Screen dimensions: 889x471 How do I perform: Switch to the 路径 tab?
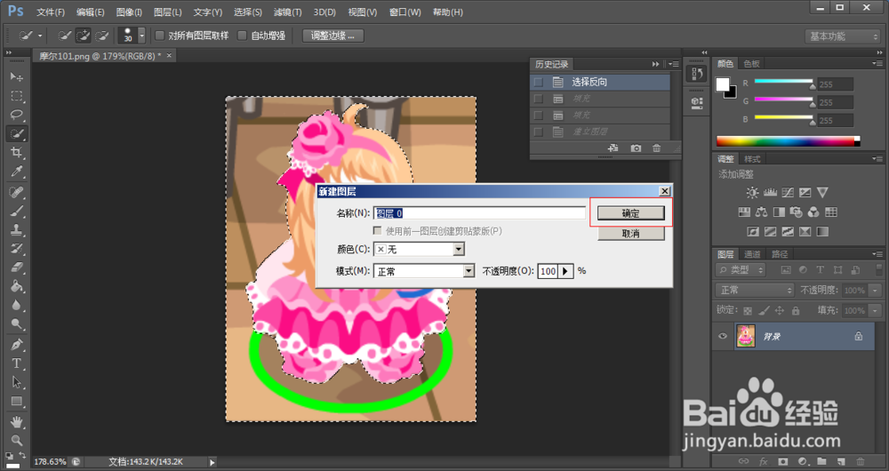[x=780, y=254]
